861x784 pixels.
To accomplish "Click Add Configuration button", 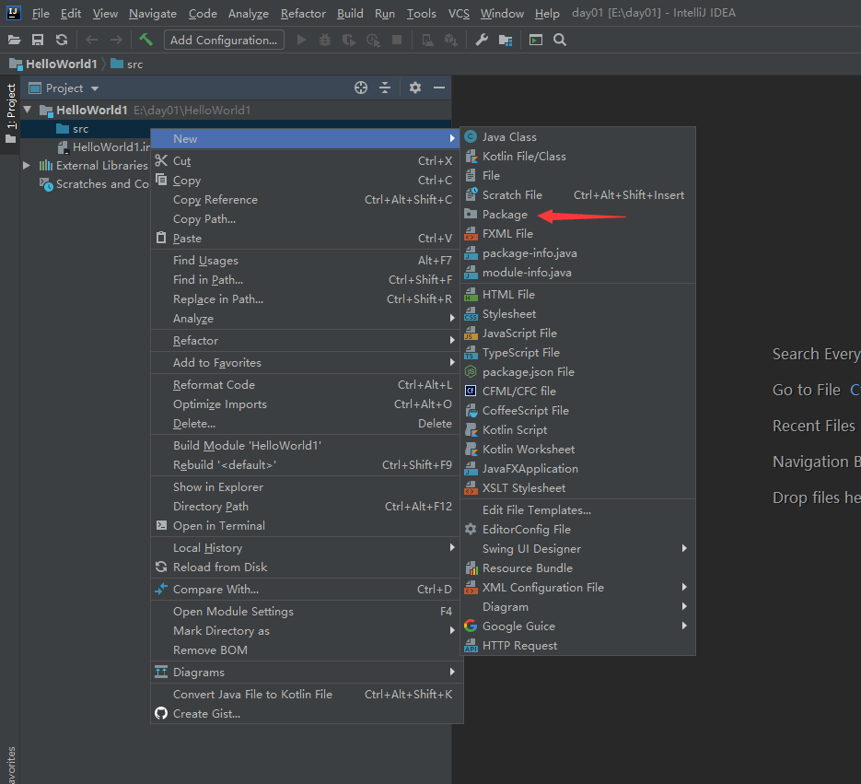I will pyautogui.click(x=224, y=41).
